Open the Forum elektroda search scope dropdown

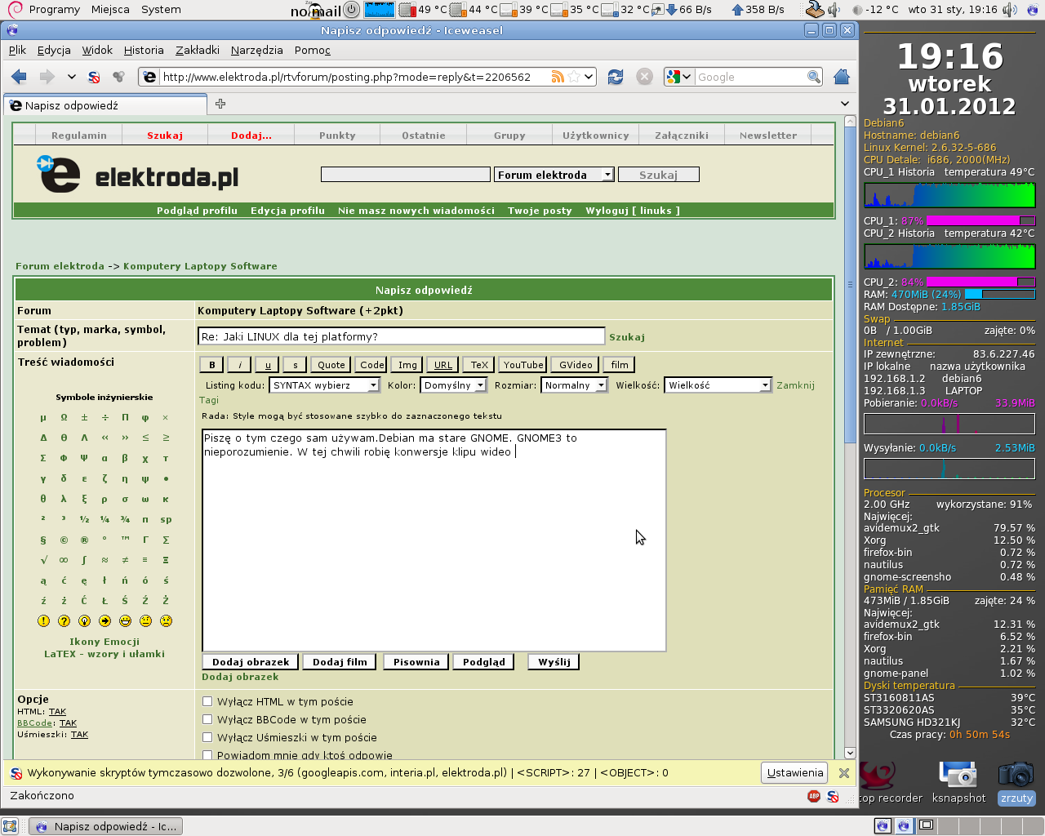pyautogui.click(x=554, y=175)
